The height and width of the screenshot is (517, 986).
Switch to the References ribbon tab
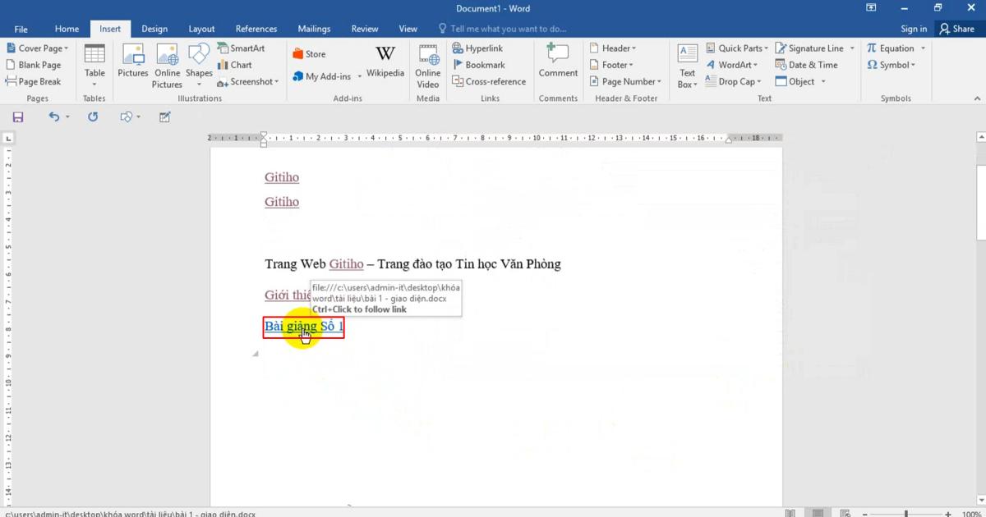(256, 28)
